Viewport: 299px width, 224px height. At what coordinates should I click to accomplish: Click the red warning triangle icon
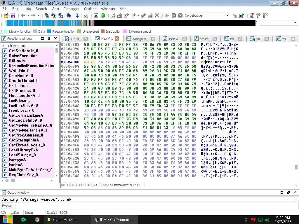pyautogui.click(x=96, y=15)
